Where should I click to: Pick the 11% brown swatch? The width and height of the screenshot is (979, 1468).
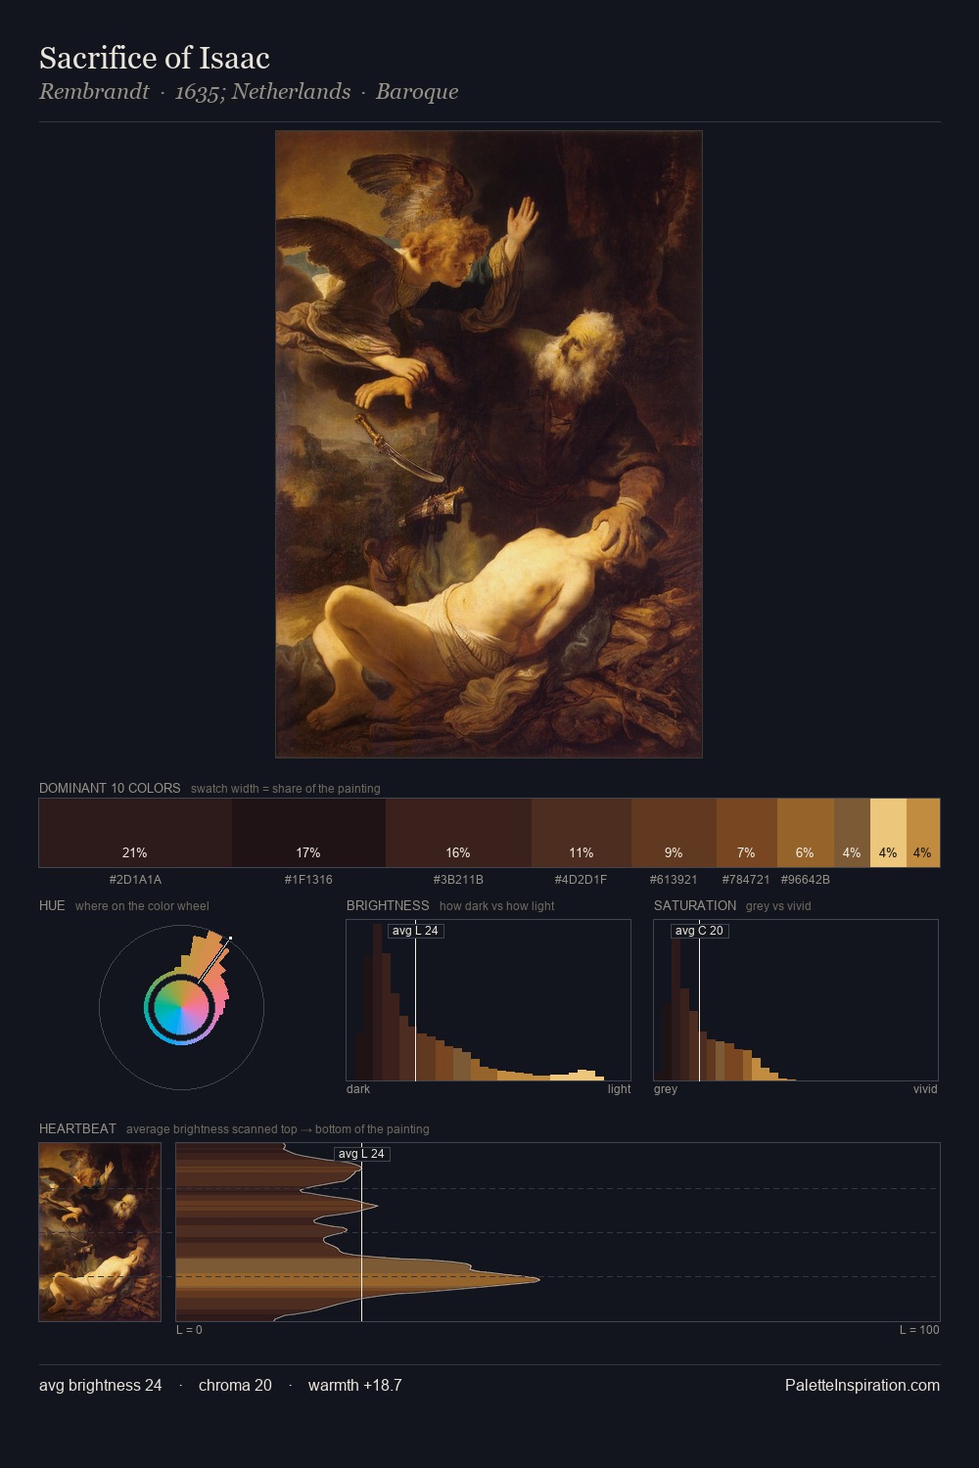tap(582, 833)
